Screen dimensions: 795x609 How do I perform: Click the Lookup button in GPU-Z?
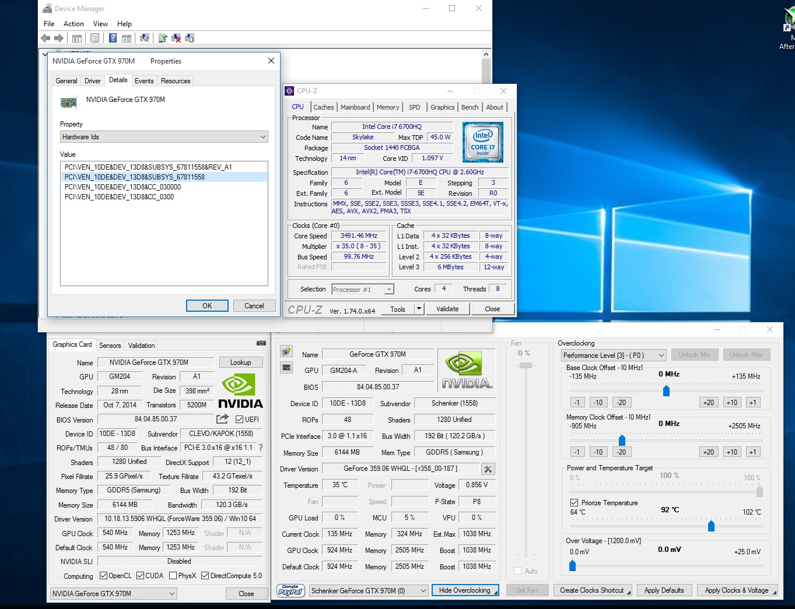241,362
